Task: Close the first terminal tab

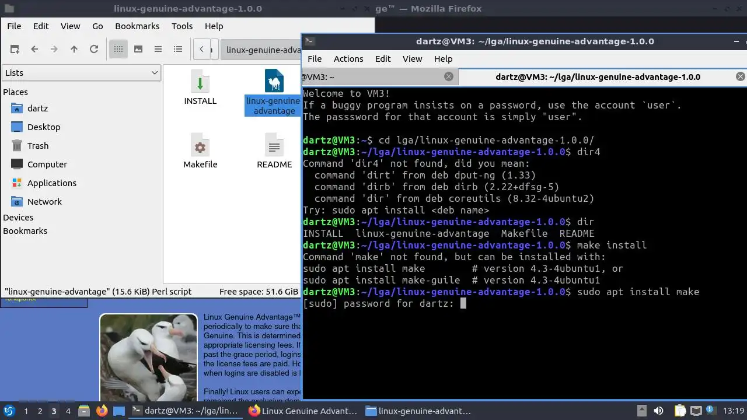Action: coord(449,76)
